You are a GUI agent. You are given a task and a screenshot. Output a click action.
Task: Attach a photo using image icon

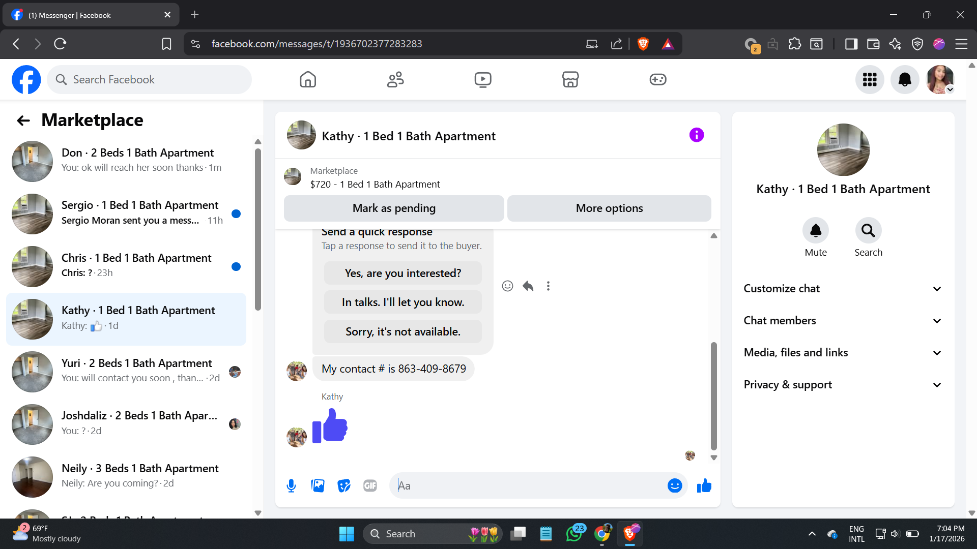(x=318, y=486)
